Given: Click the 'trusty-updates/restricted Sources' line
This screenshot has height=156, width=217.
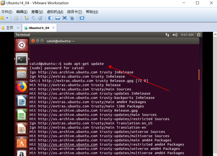Looking at the screenshot, I should tap(99, 119).
